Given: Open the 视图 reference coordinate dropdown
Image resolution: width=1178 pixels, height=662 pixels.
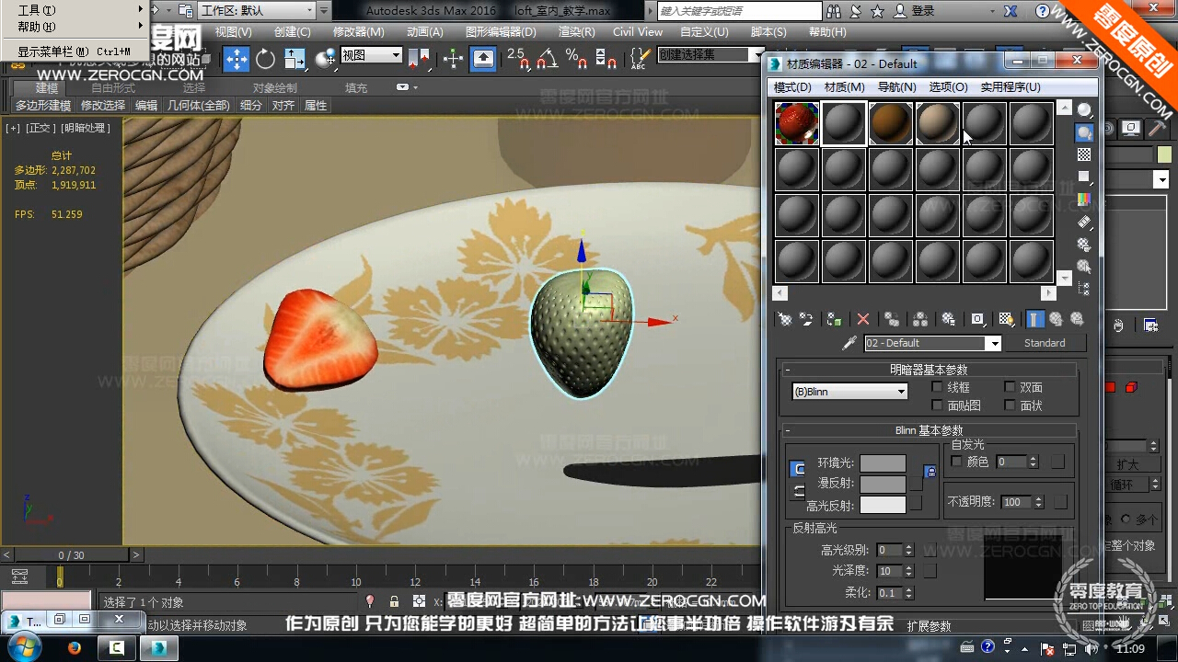Looking at the screenshot, I should 372,55.
